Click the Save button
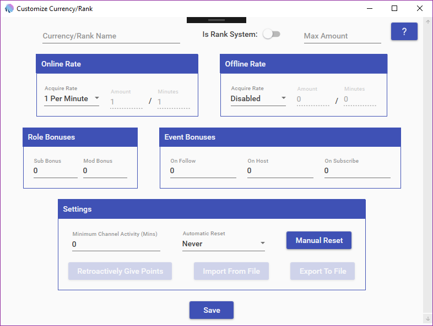The image size is (433, 326). (212, 310)
